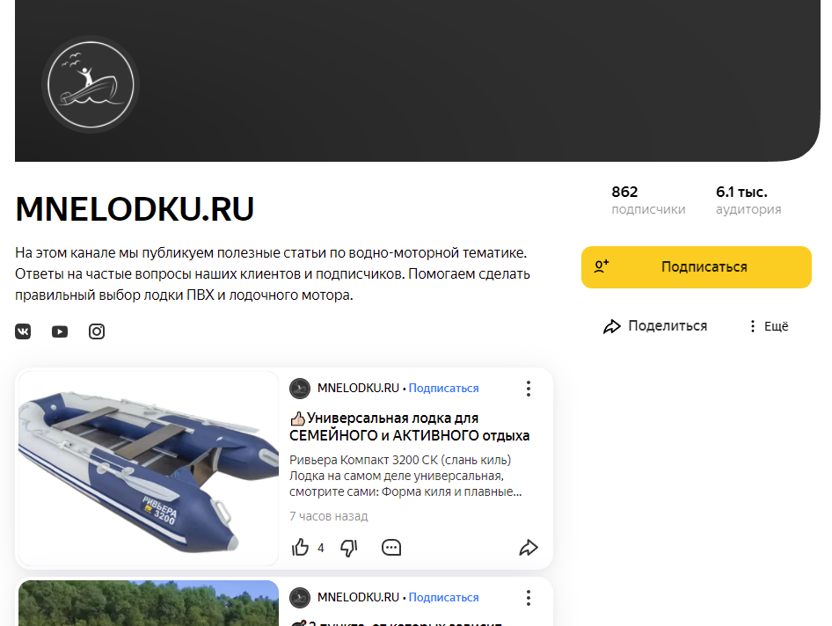
Task: Open the YouTube channel icon
Action: 60,331
